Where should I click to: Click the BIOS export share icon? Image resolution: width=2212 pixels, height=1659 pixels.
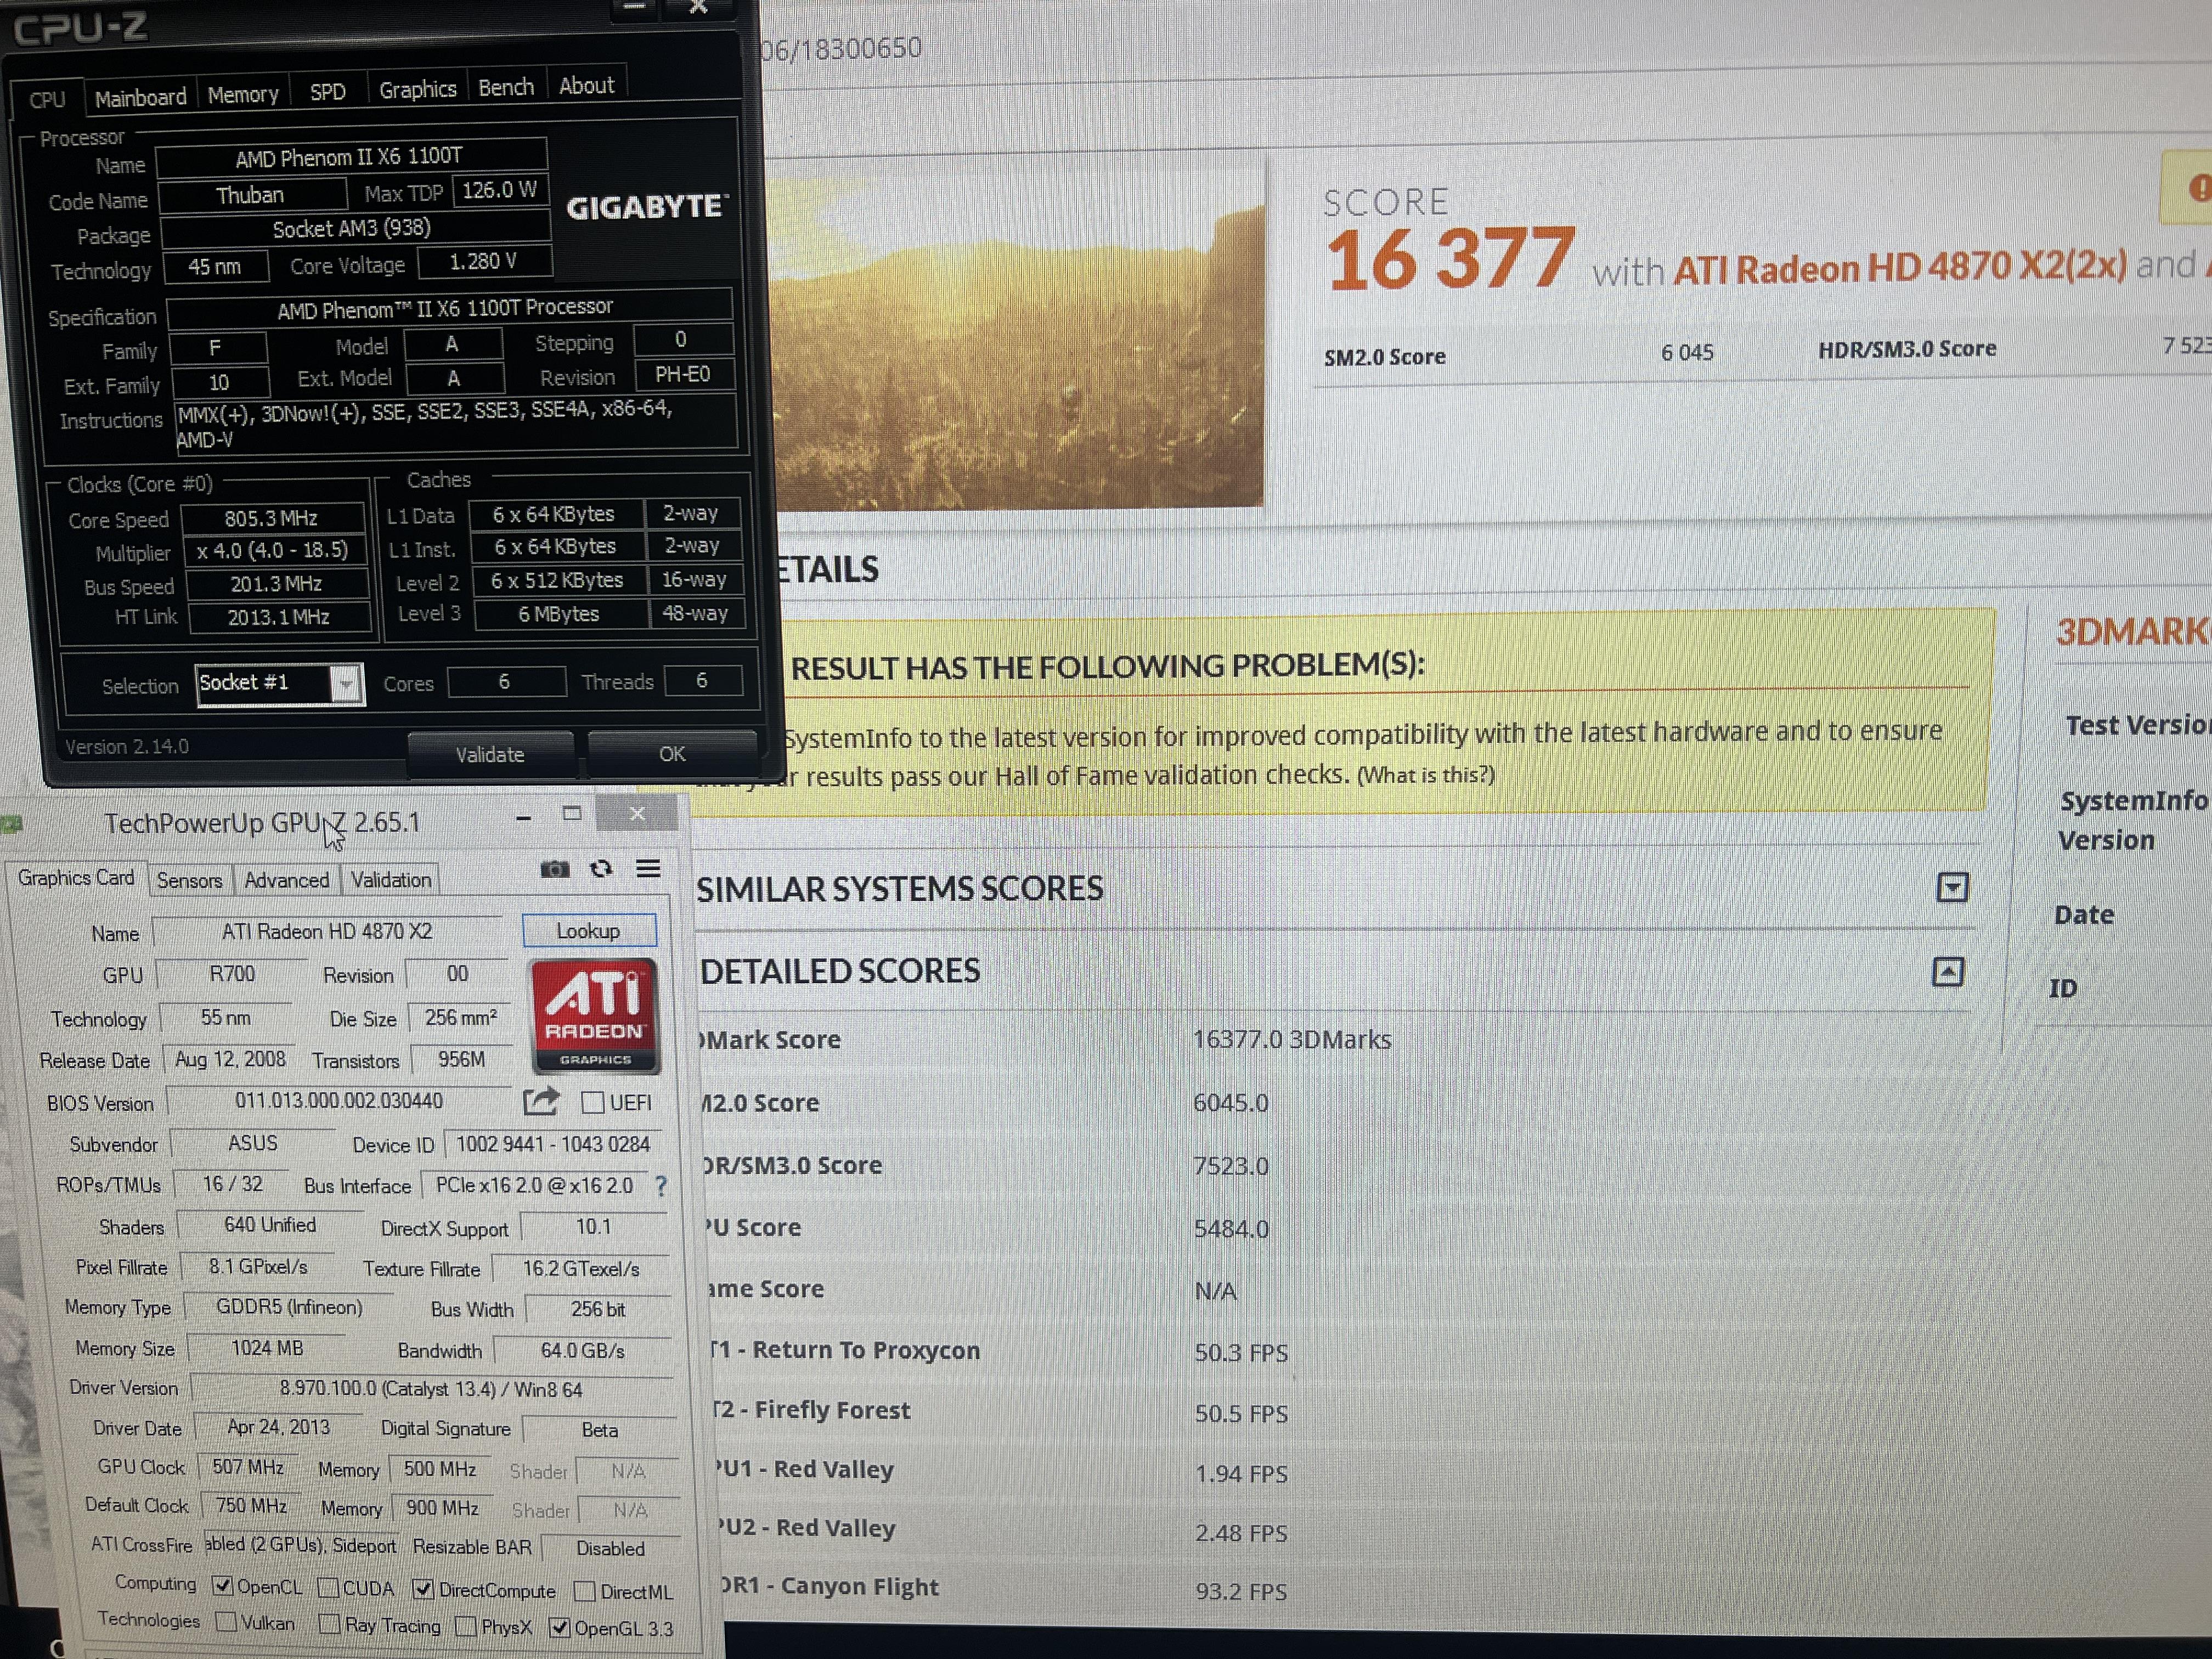[x=541, y=1102]
